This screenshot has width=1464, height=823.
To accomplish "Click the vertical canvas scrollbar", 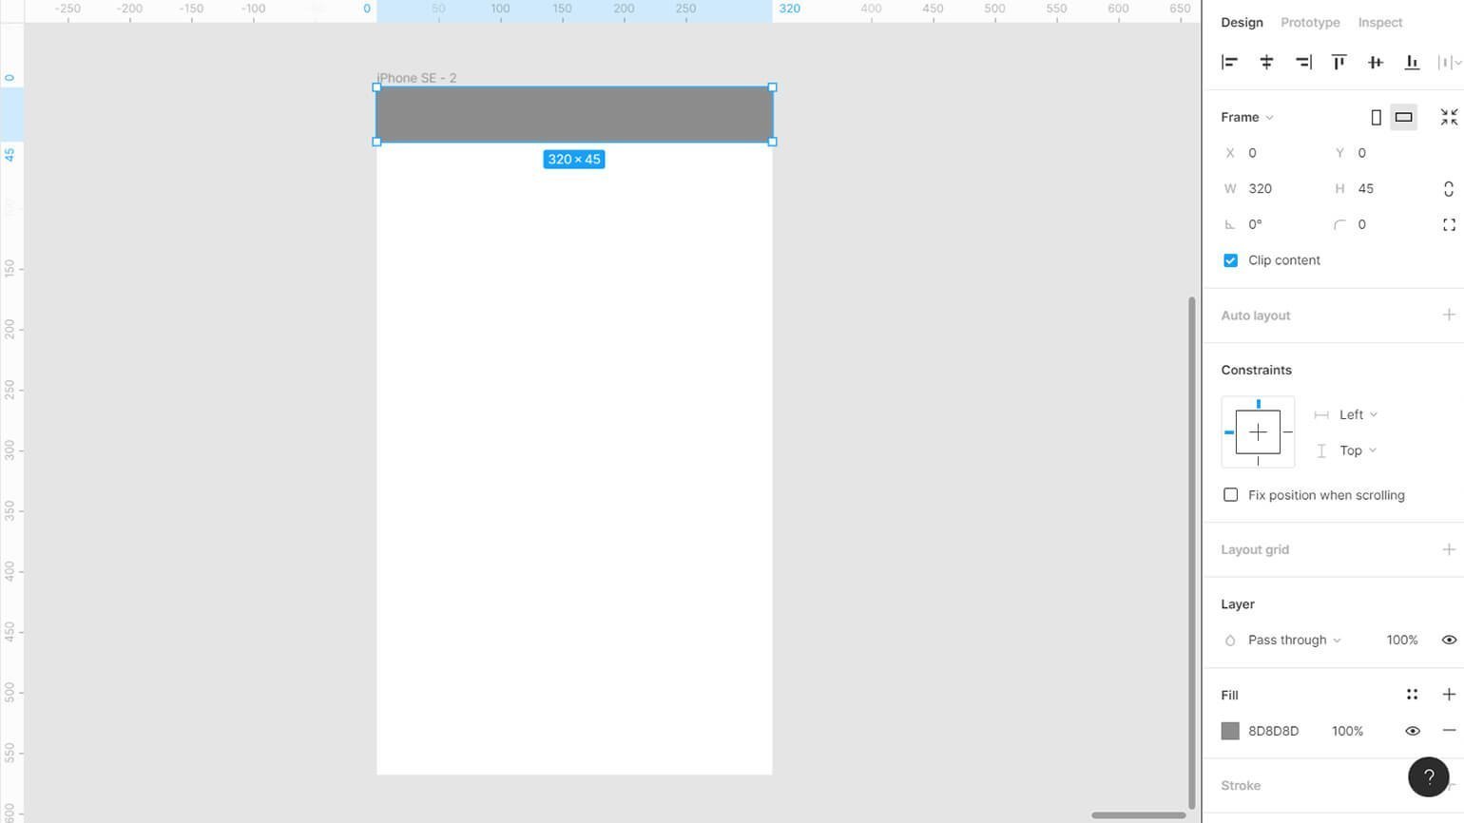I will tap(1192, 552).
